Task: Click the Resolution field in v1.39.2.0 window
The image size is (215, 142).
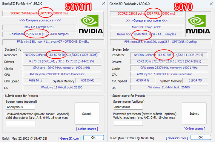Action: tap(39, 34)
